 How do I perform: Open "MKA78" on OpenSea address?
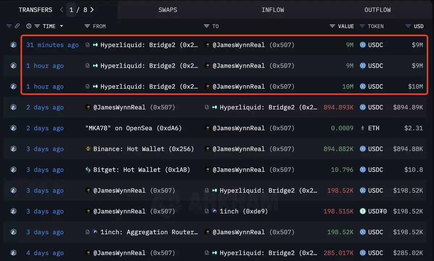pyautogui.click(x=134, y=128)
